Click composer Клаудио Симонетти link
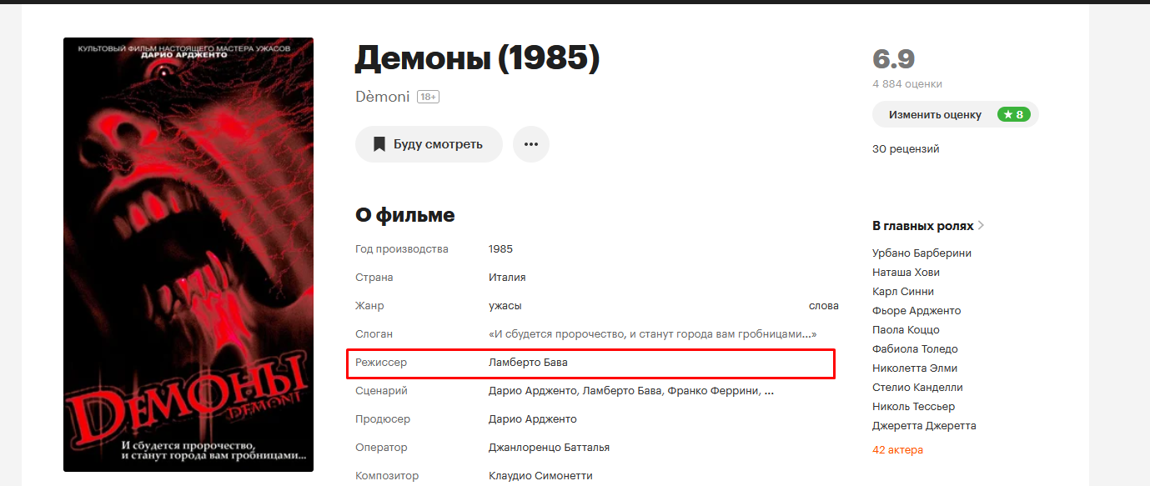 (x=540, y=476)
